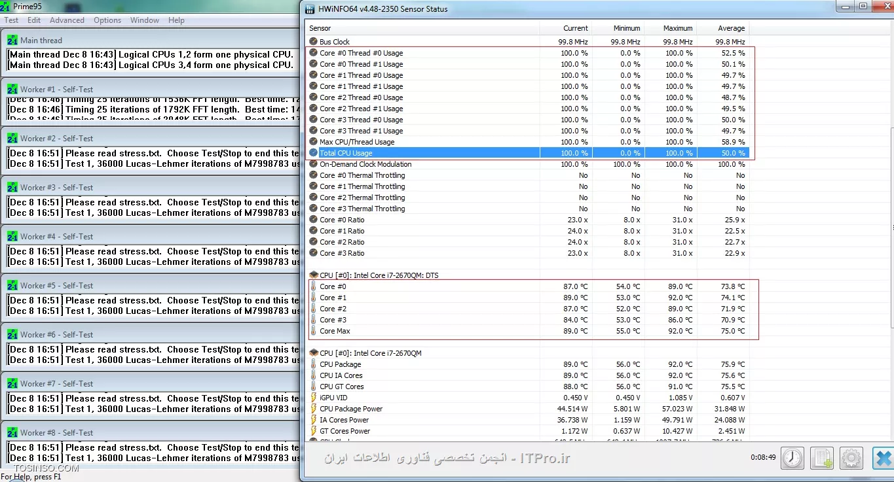The height and width of the screenshot is (482, 894).
Task: Click the thermometer icon beside CPU Package
Action: coord(313,364)
